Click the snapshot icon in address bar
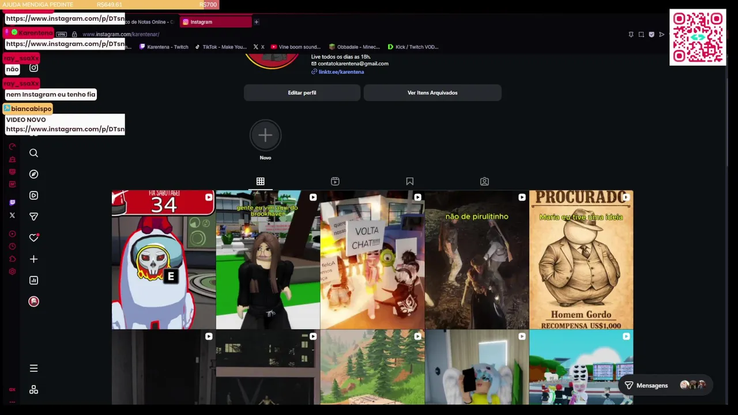 pos(641,35)
